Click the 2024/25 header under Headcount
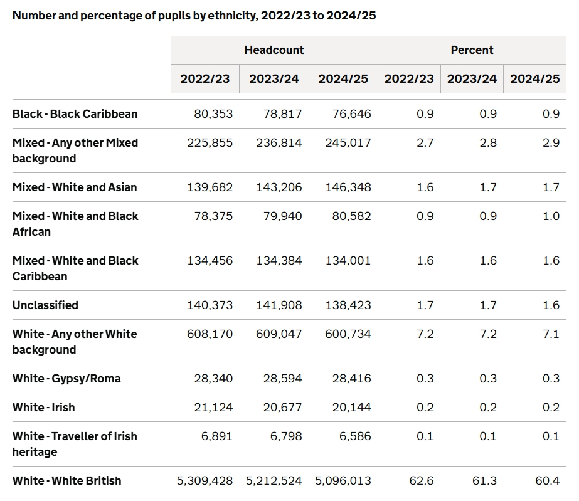579x501 pixels. pos(343,79)
